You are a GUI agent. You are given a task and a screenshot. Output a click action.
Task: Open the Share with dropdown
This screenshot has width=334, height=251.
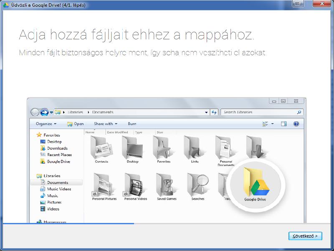click(x=106, y=124)
